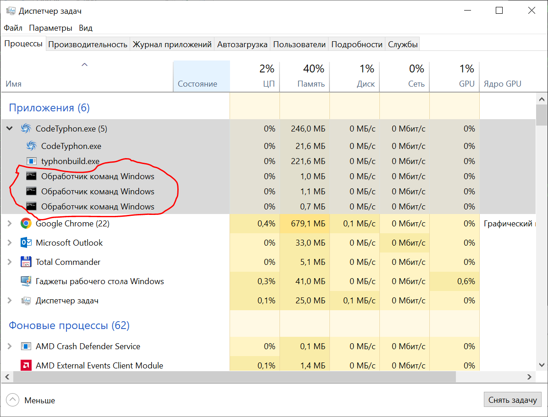Sort by the ЦП column header
This screenshot has height=417, width=548.
(x=255, y=76)
